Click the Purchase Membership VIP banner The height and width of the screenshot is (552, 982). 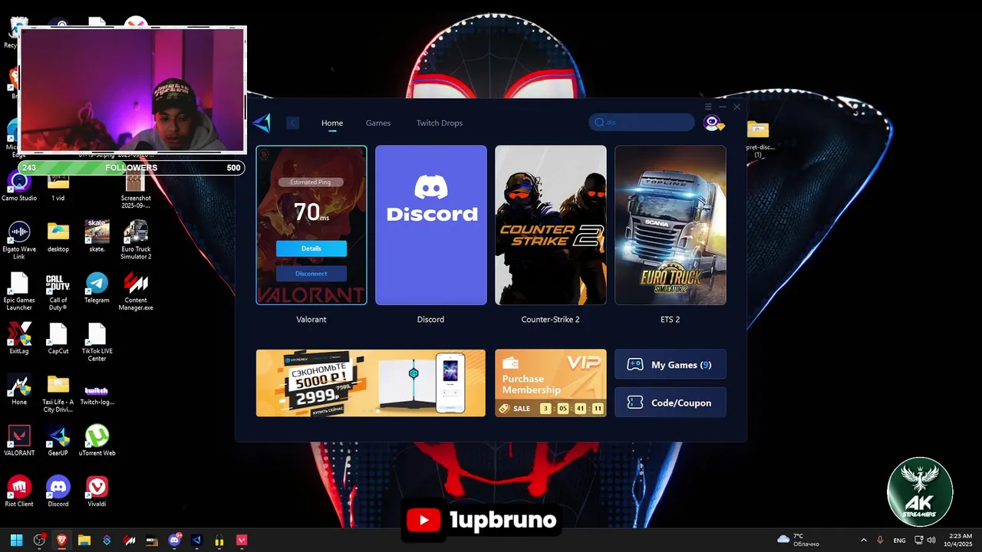coord(551,383)
